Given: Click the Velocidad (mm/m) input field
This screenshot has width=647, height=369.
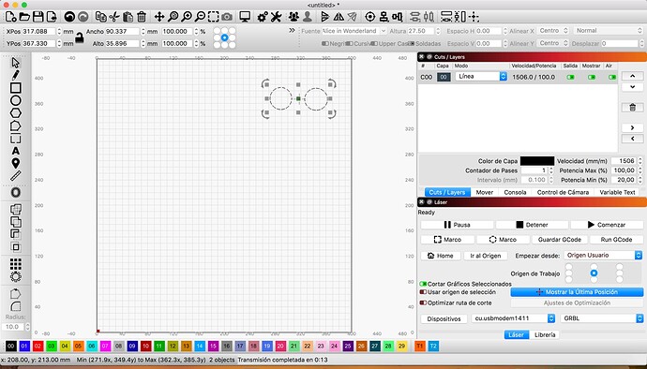Looking at the screenshot, I should click(x=624, y=161).
